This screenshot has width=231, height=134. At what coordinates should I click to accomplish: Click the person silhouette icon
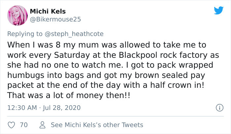tap(42, 125)
